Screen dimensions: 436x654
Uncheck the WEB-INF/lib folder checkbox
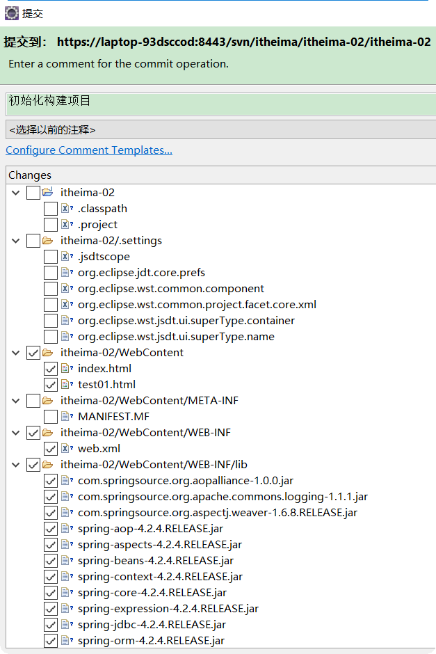[33, 465]
